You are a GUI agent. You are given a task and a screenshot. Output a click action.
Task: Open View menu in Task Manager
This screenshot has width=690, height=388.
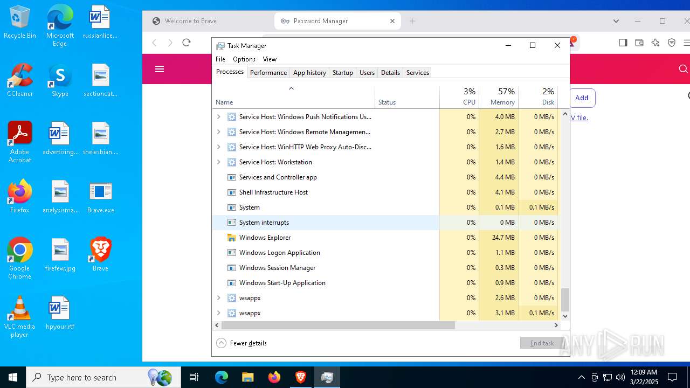(x=270, y=59)
